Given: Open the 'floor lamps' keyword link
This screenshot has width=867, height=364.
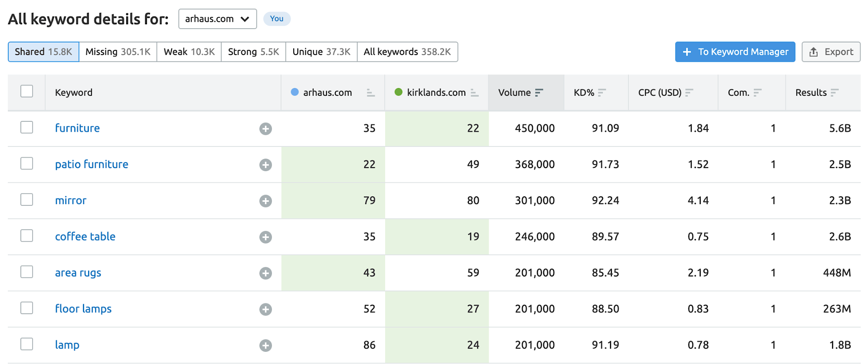Looking at the screenshot, I should click(83, 309).
